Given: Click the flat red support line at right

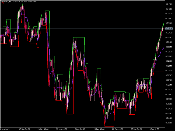Looking at the screenshot, I should (159, 72).
